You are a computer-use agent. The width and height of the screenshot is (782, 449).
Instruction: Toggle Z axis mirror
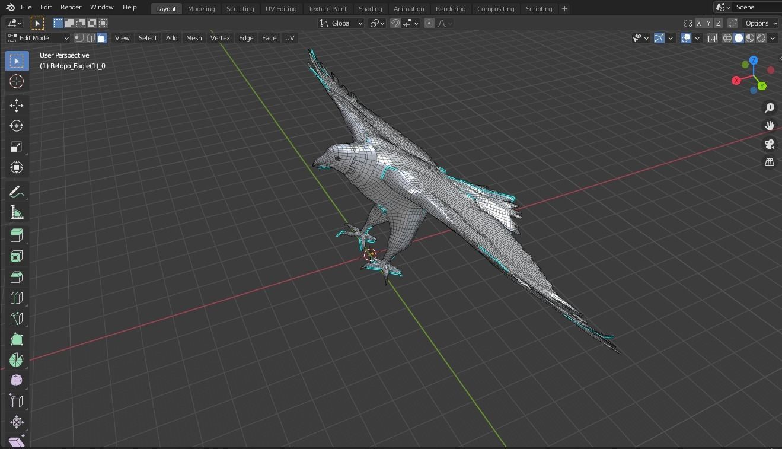pos(719,23)
